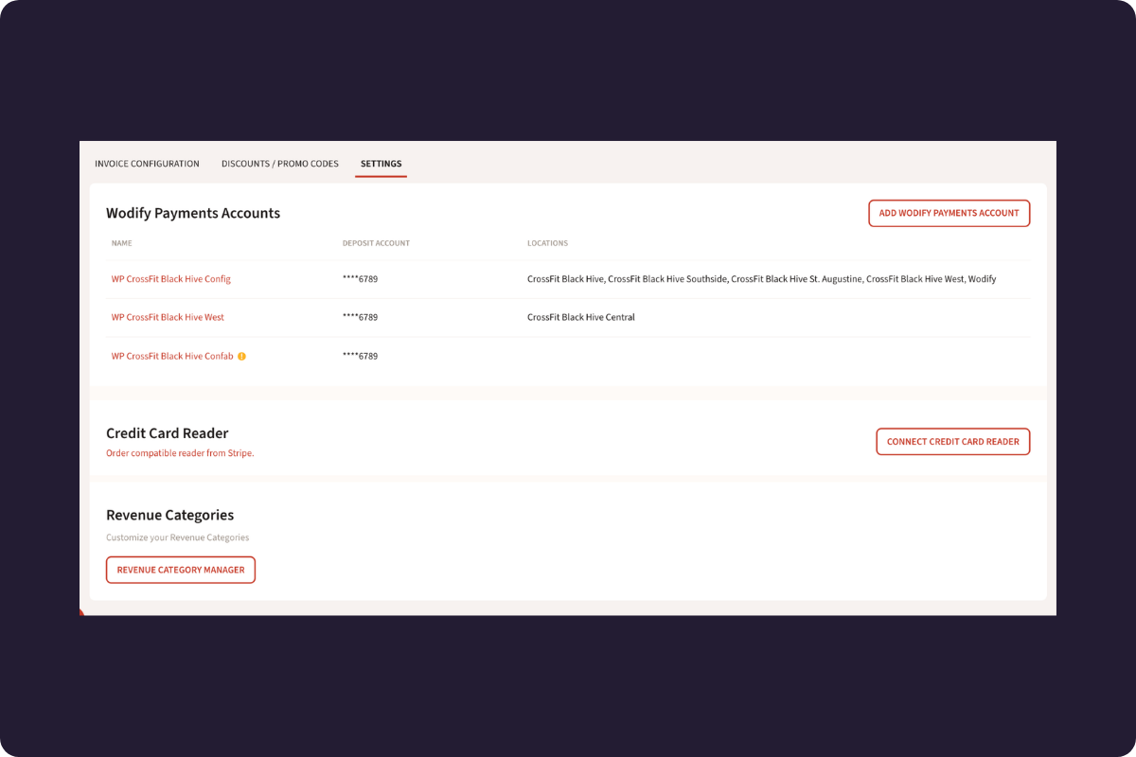The height and width of the screenshot is (757, 1136).
Task: Click the Locations column header
Action: click(547, 243)
